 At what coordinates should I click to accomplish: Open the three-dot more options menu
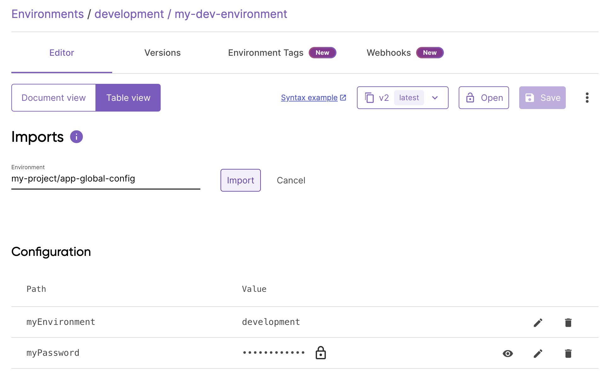pos(587,98)
